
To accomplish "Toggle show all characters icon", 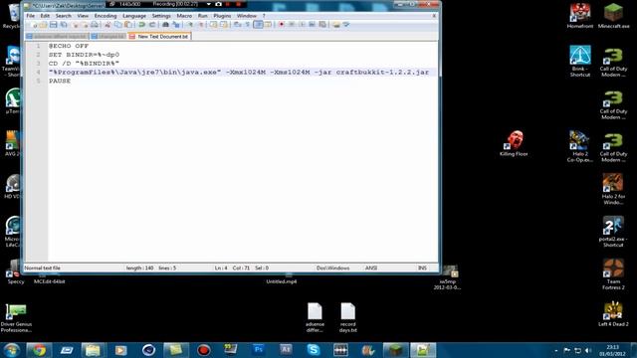I will 248,25.
